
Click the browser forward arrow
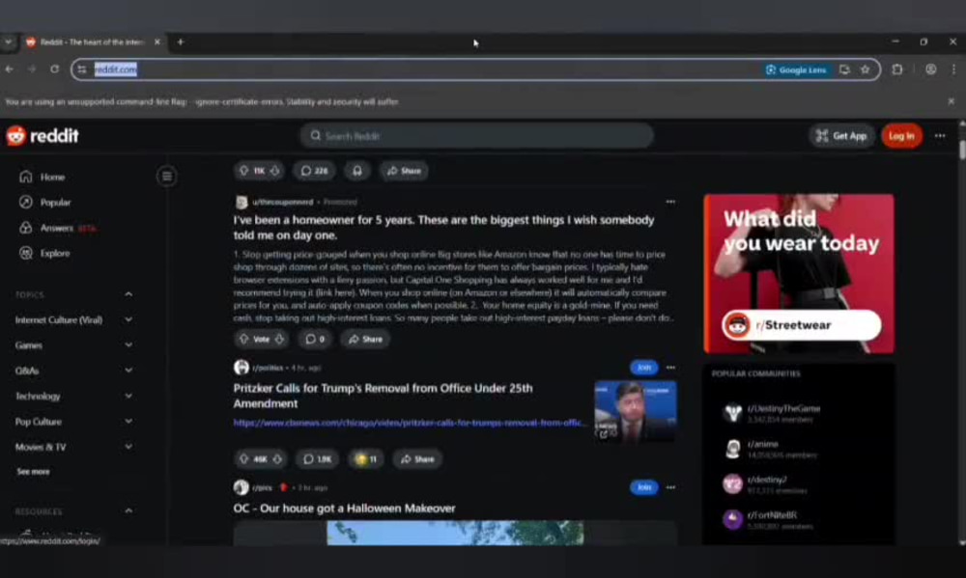[32, 69]
